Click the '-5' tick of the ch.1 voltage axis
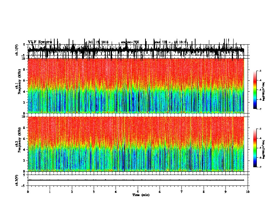Image resolution: width=279 pixels, height=215 pixels. (x=24, y=56)
